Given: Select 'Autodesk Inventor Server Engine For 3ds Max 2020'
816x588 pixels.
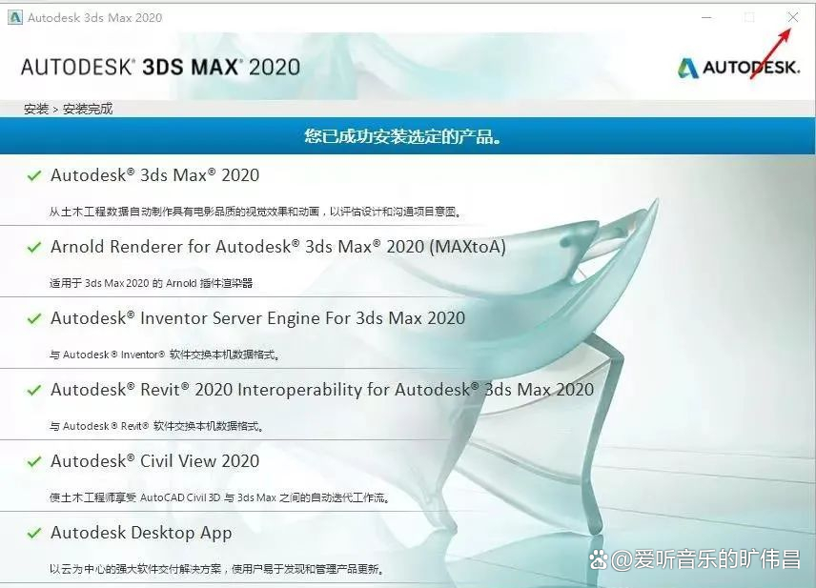Looking at the screenshot, I should click(257, 318).
